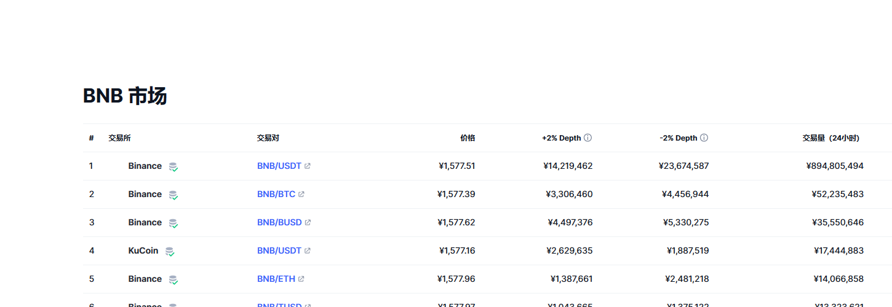This screenshot has height=307, width=892.
Task: Open the BNB/BUSD trading pair link
Action: 279,222
